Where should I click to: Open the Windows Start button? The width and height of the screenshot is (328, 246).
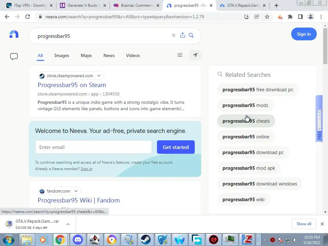tap(9, 240)
